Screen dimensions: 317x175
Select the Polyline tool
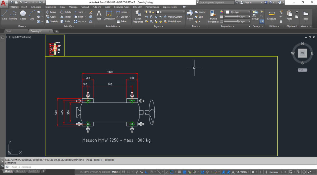[13, 15]
